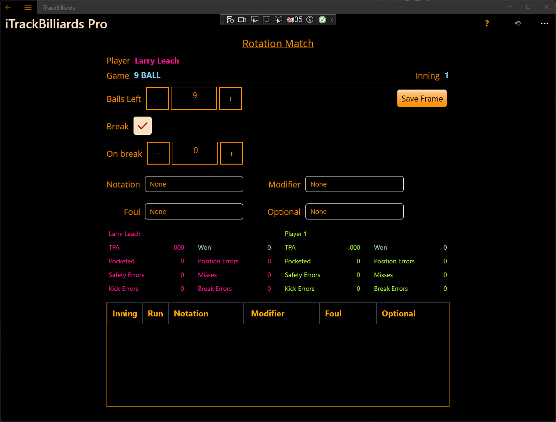Increase On break count with plus
Viewport: 556px width, 422px height.
click(231, 153)
